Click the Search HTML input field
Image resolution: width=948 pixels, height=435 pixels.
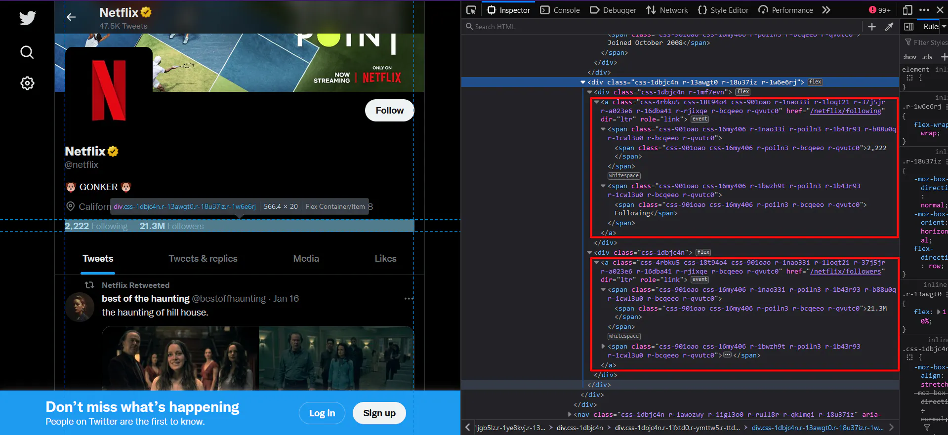[662, 27]
